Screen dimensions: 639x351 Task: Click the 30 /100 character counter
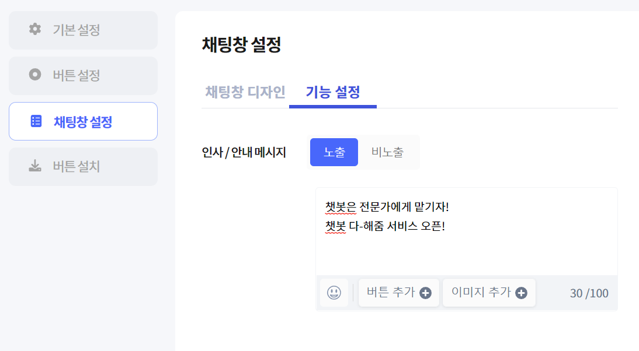[x=589, y=293]
